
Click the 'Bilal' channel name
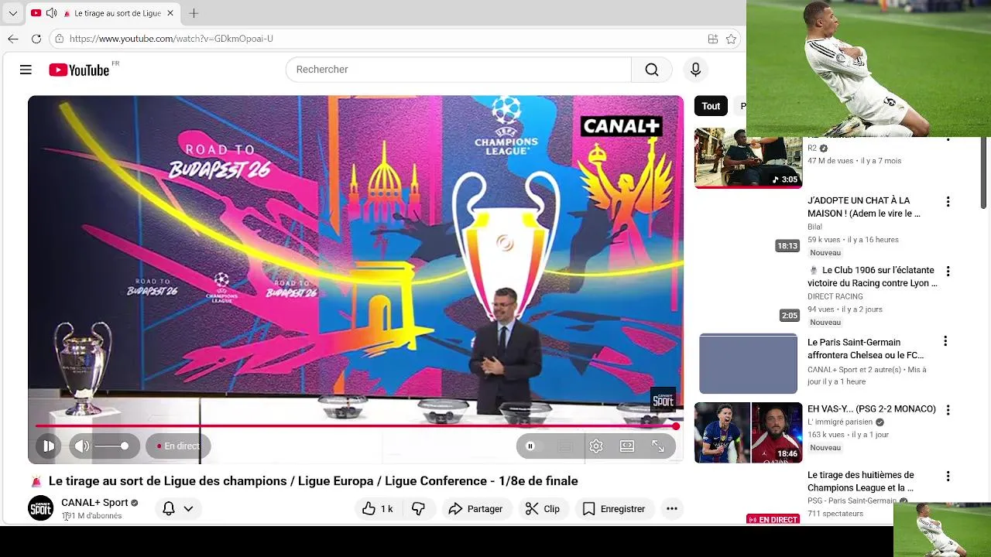[x=815, y=227]
